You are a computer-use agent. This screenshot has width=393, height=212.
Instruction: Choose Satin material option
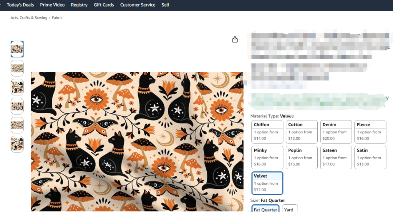pos(370,158)
